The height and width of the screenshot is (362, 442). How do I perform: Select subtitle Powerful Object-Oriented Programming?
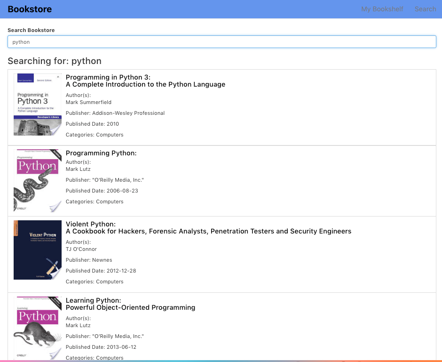pyautogui.click(x=130, y=307)
